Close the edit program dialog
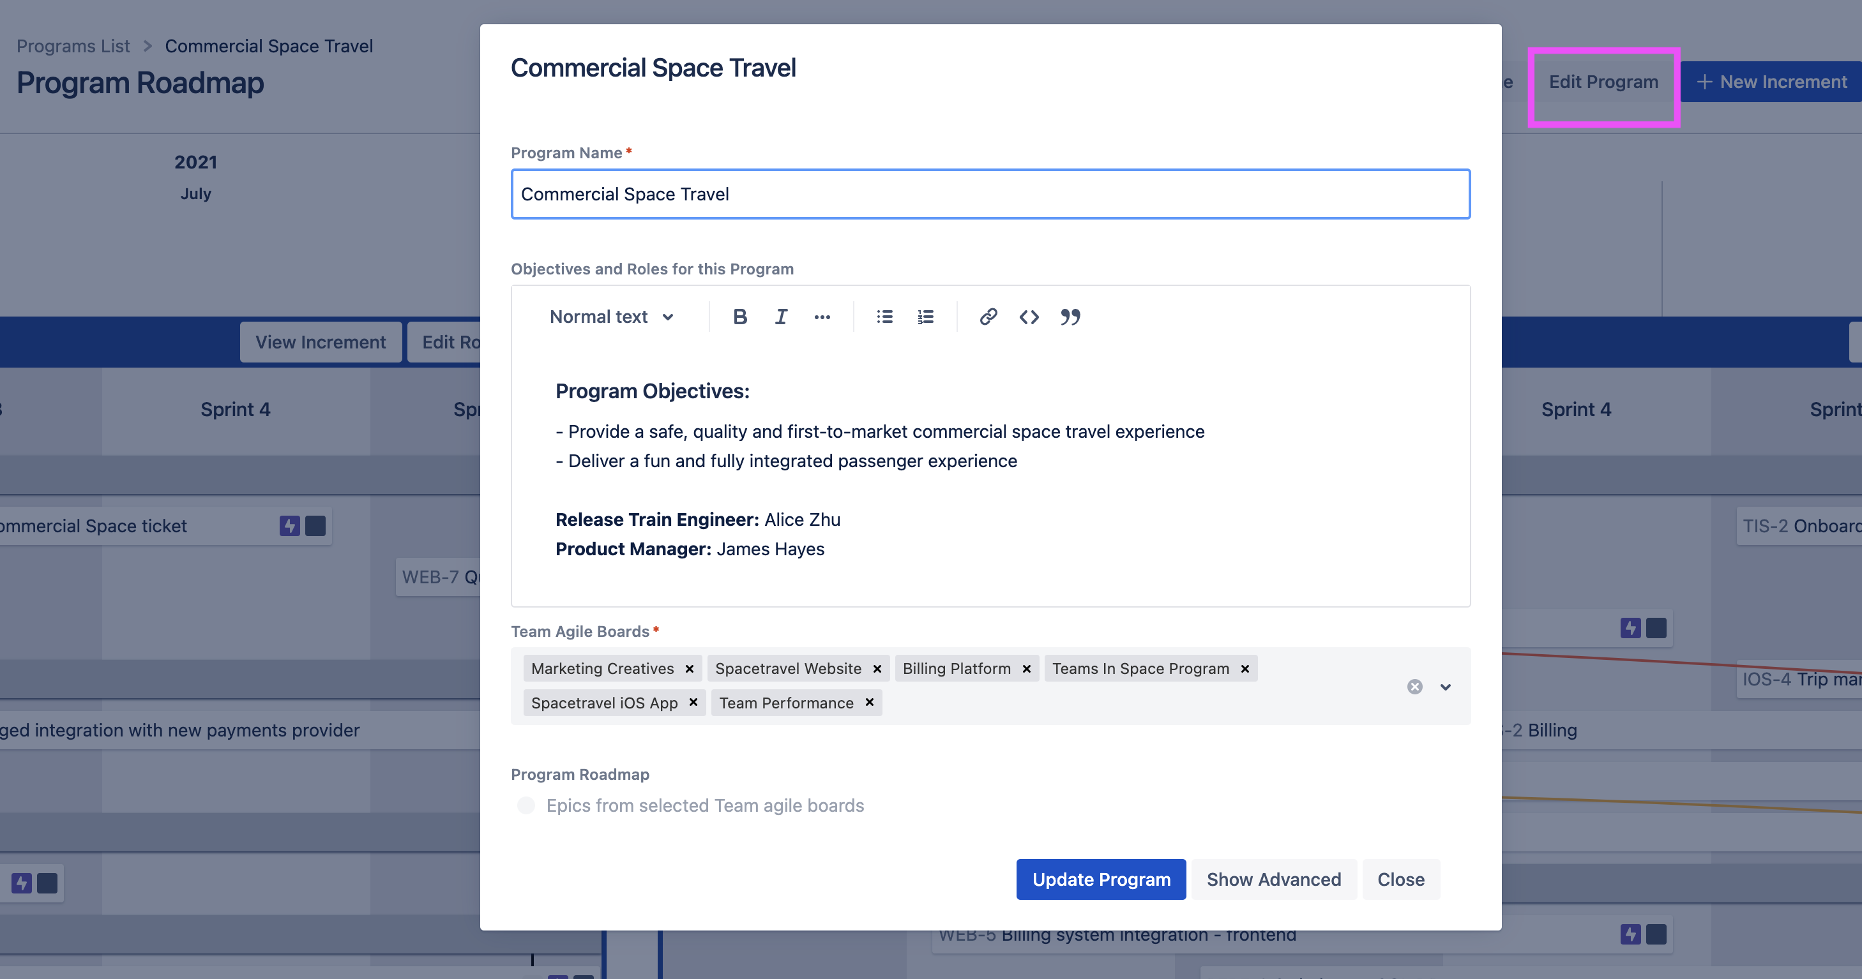This screenshot has height=979, width=1862. pyautogui.click(x=1401, y=879)
